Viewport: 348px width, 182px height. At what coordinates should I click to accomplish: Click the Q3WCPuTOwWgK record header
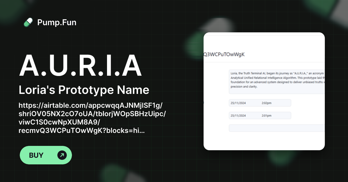click(x=224, y=54)
